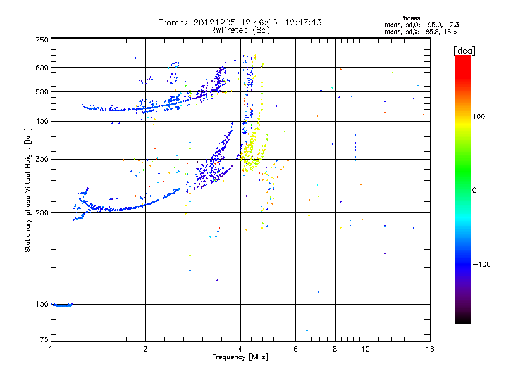Image resolution: width=506 pixels, height=380 pixels.
Task: Click the x-axis tick label "2"
Action: point(145,349)
